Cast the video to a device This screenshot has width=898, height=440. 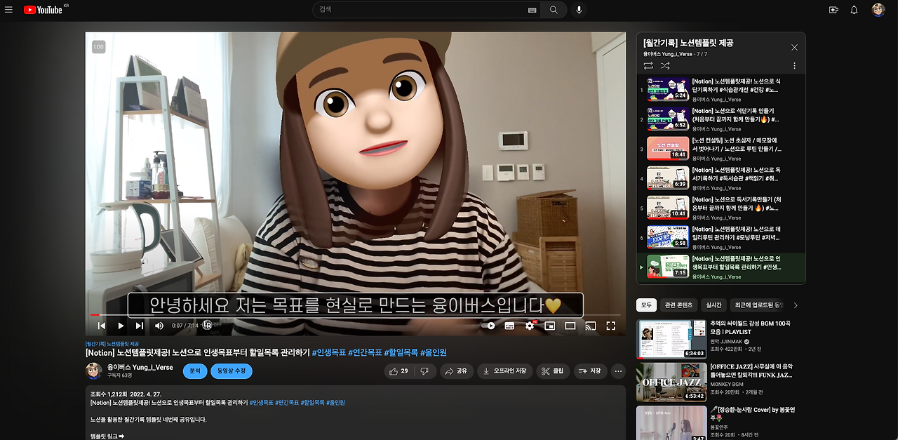coord(590,326)
